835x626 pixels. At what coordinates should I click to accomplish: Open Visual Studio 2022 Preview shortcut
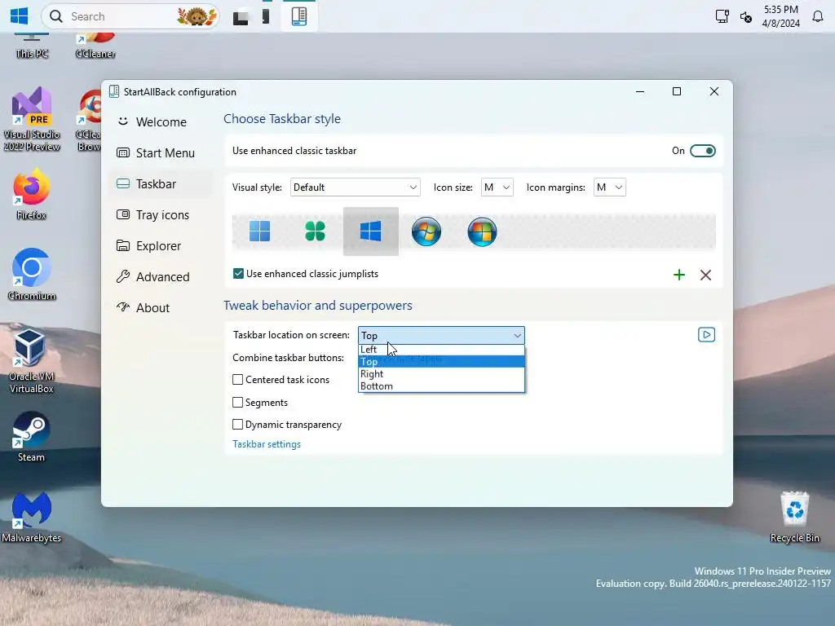[x=32, y=120]
